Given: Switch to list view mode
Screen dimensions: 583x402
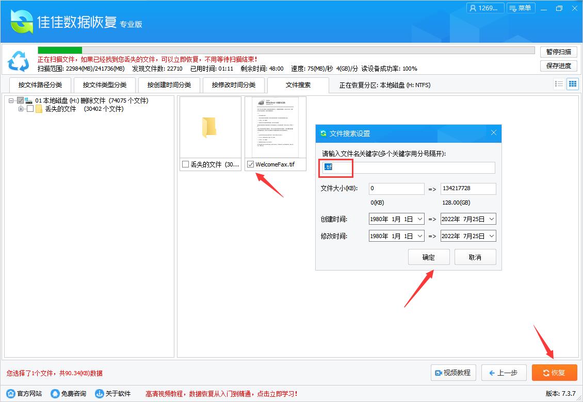Looking at the screenshot, I should pos(559,83).
